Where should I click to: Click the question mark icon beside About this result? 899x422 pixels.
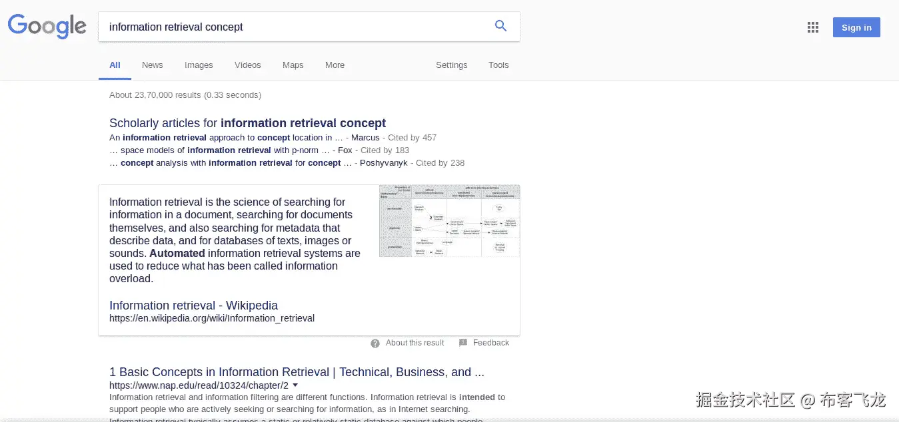[375, 343]
